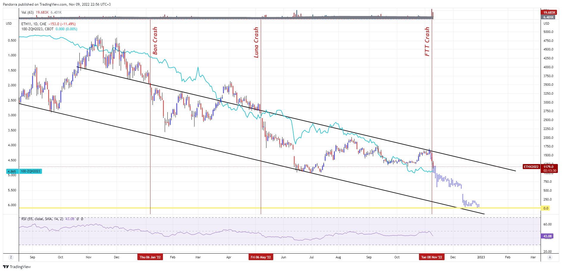
Task: Click the 4000.0 price axis value
Action: (x=548, y=67)
